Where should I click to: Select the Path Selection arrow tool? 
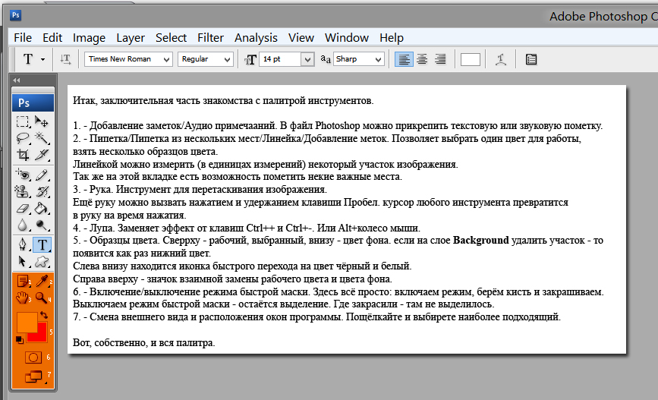pyautogui.click(x=23, y=262)
